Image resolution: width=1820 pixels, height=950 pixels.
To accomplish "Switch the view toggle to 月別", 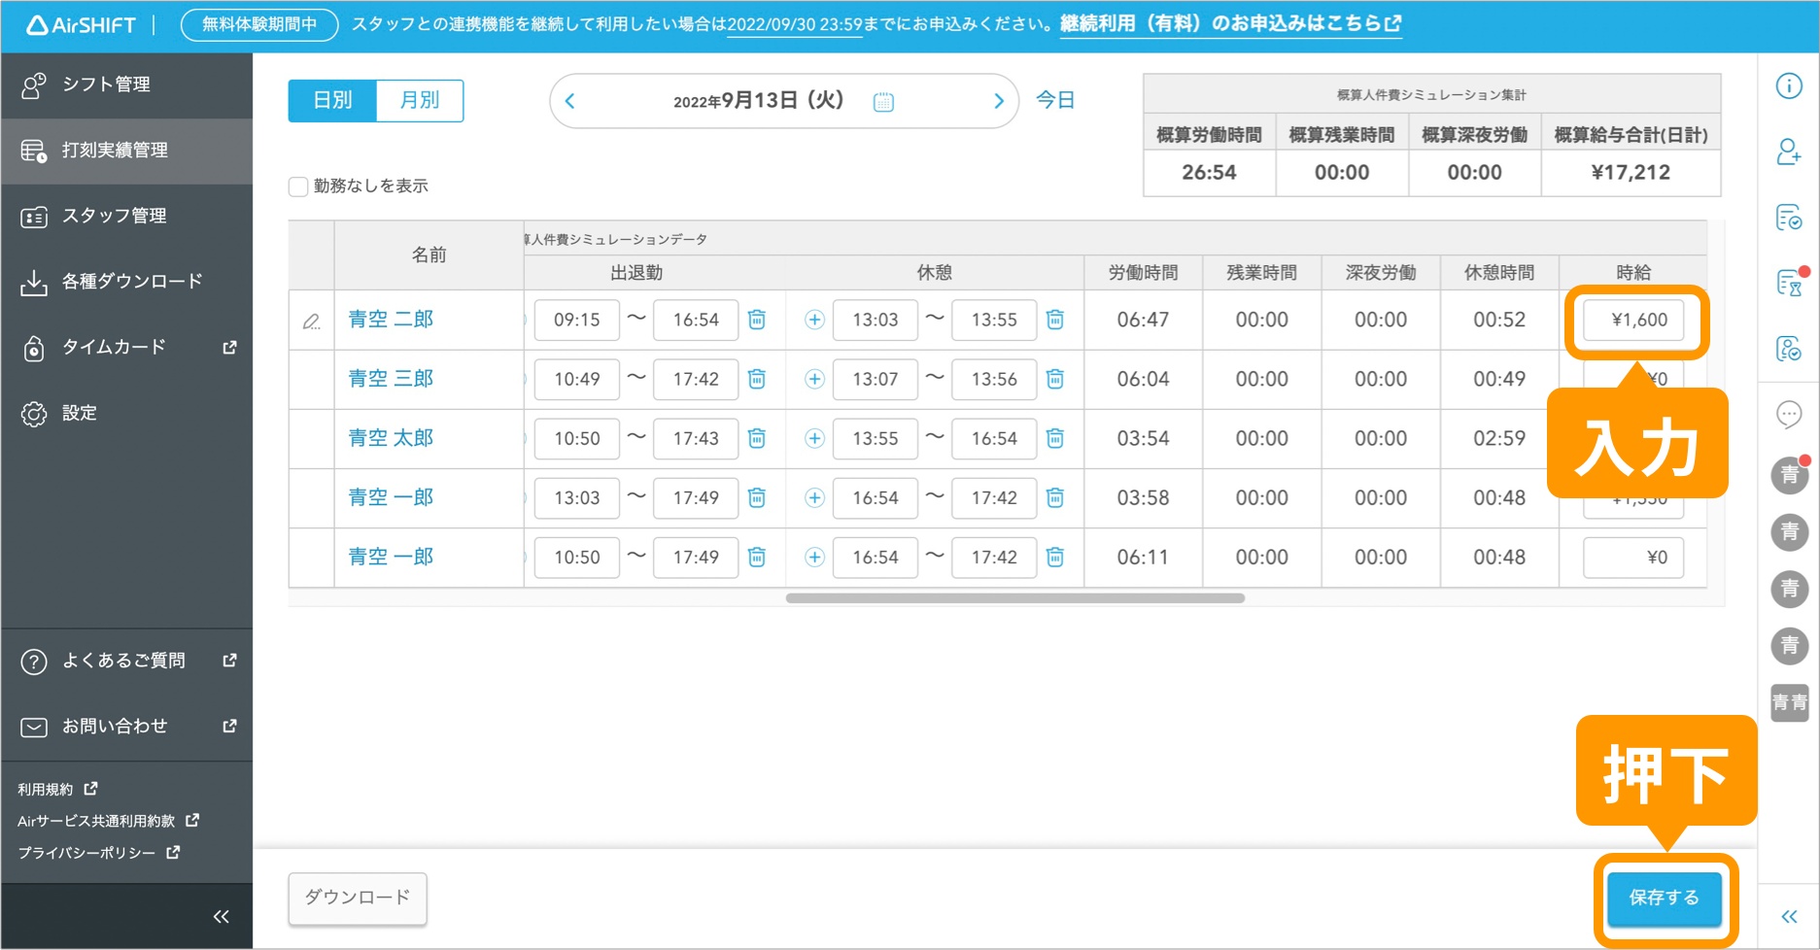I will 420,100.
